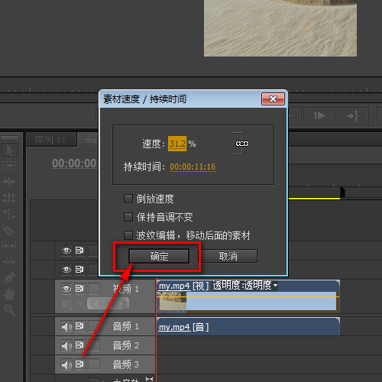Click the work area bar end handle
This screenshot has height=382, width=382.
342,193
